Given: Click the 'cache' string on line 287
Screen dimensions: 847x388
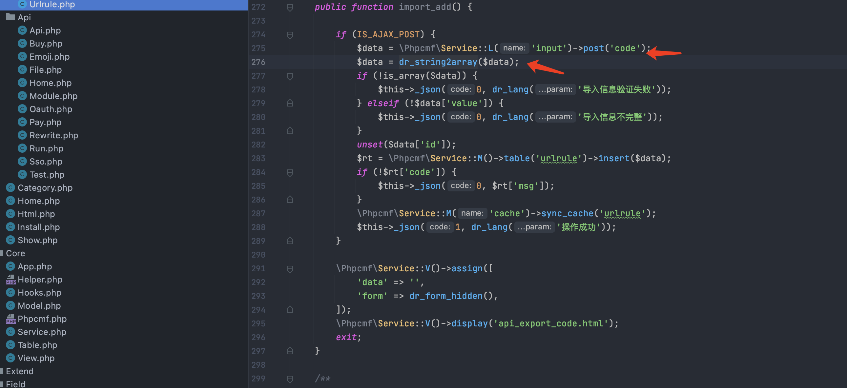Looking at the screenshot, I should tap(507, 214).
